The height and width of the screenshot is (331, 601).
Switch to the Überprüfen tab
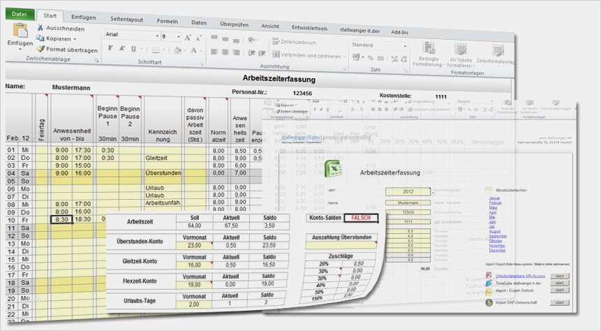pos(234,24)
